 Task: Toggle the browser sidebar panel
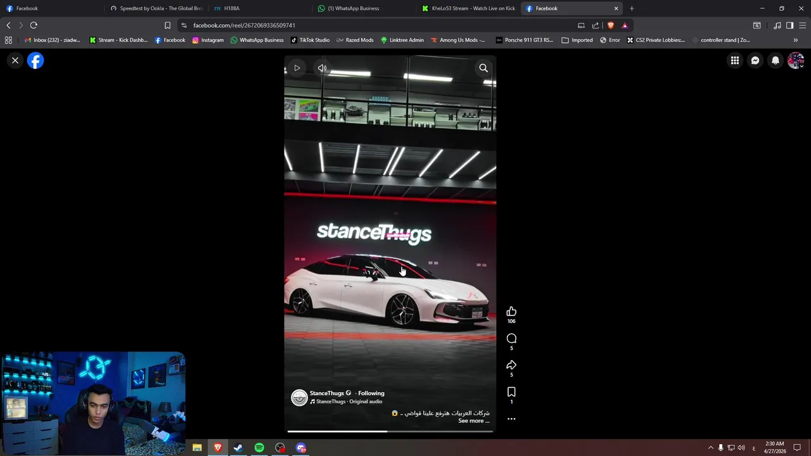click(789, 25)
